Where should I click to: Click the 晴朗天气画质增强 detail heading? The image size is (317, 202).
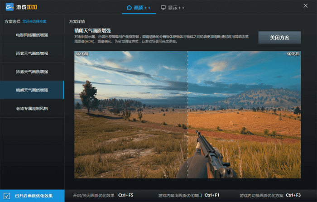[x=92, y=31]
